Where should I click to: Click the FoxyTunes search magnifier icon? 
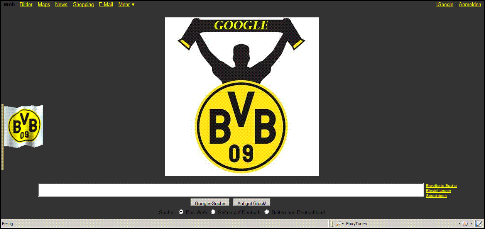click(338, 224)
